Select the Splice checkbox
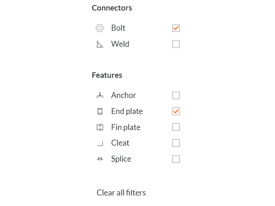Screen dimensions: 275x206 [x=176, y=159]
